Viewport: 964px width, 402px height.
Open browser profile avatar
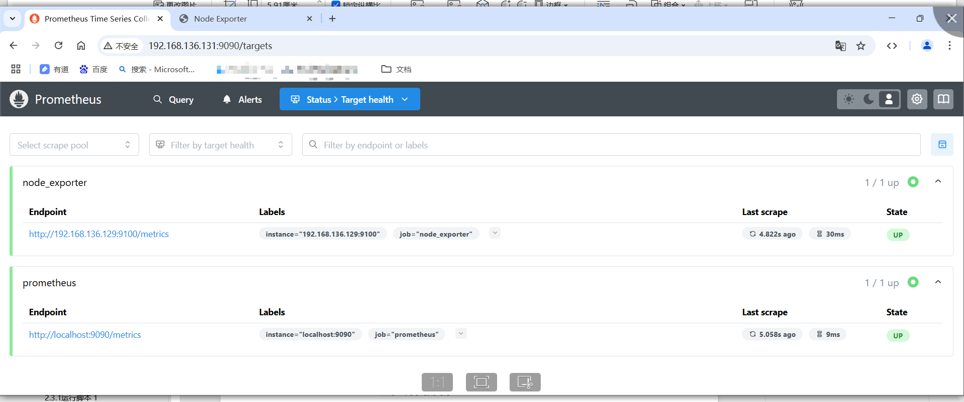coord(927,46)
